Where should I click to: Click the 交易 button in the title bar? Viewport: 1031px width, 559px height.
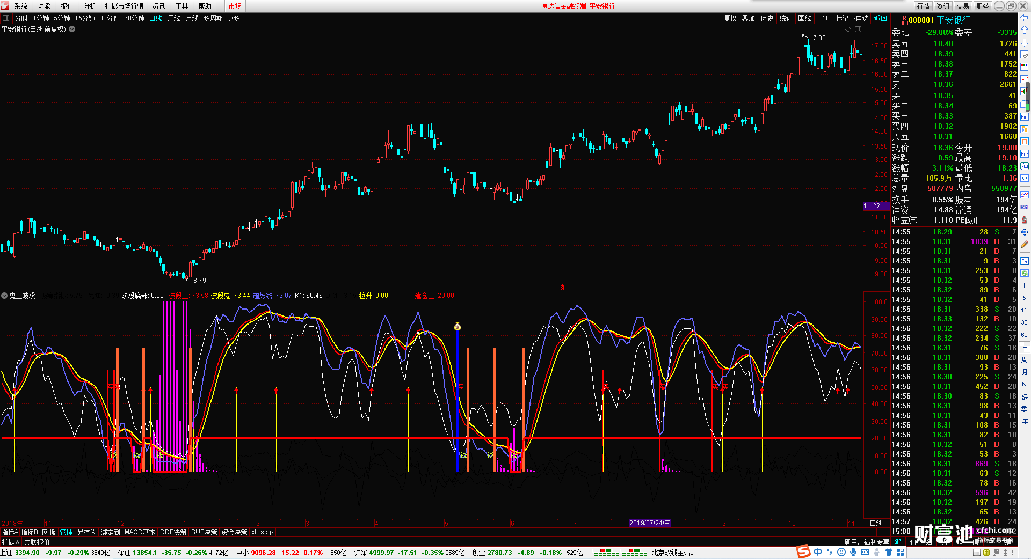pyautogui.click(x=963, y=6)
